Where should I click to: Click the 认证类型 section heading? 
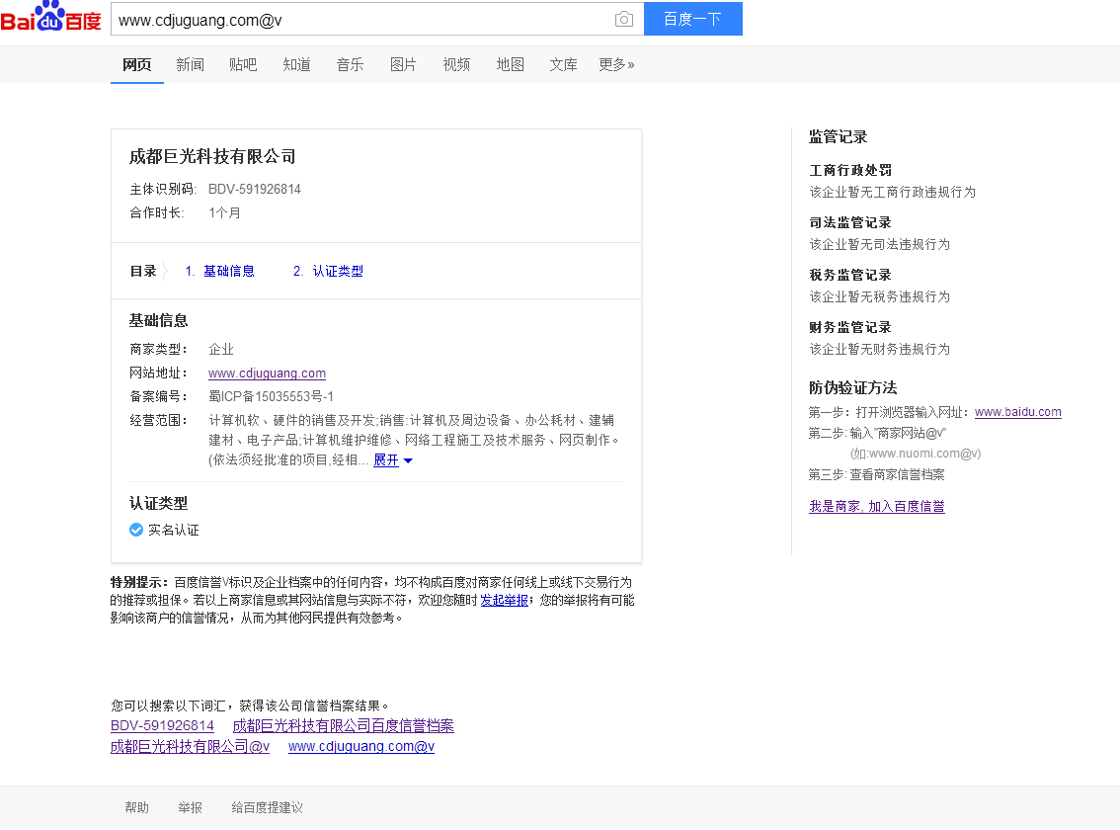click(x=159, y=503)
